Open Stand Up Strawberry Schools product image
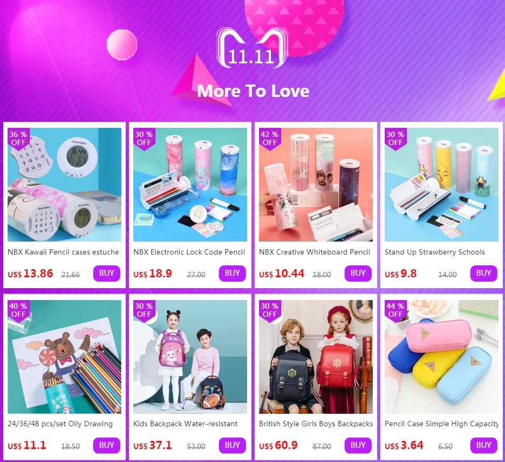Screen dimensions: 505x462 tap(442, 185)
